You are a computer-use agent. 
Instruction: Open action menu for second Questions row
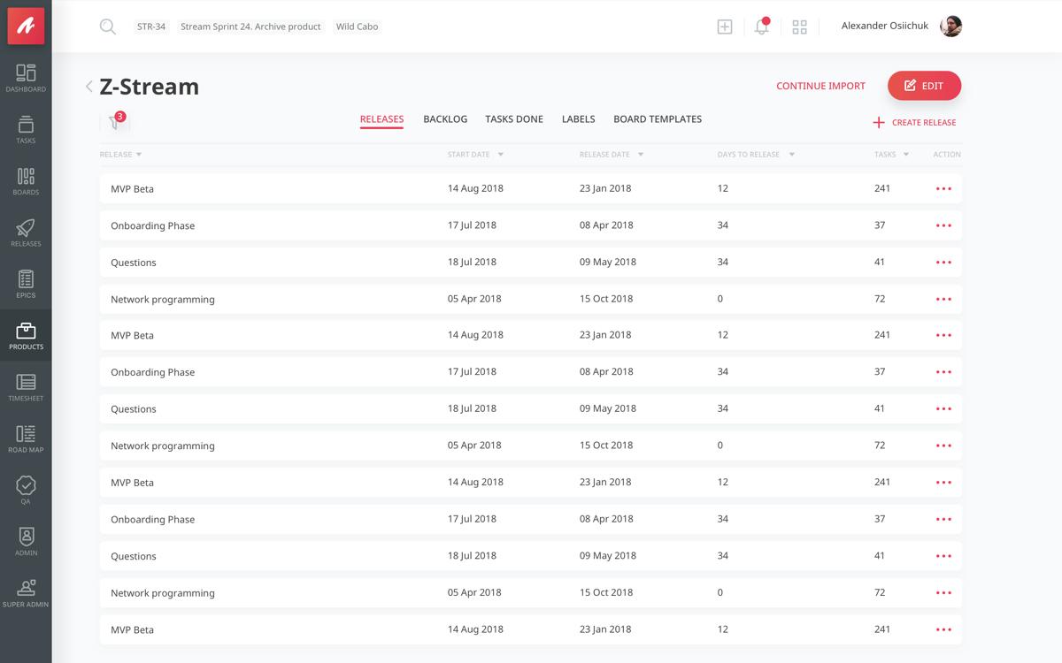click(x=943, y=409)
